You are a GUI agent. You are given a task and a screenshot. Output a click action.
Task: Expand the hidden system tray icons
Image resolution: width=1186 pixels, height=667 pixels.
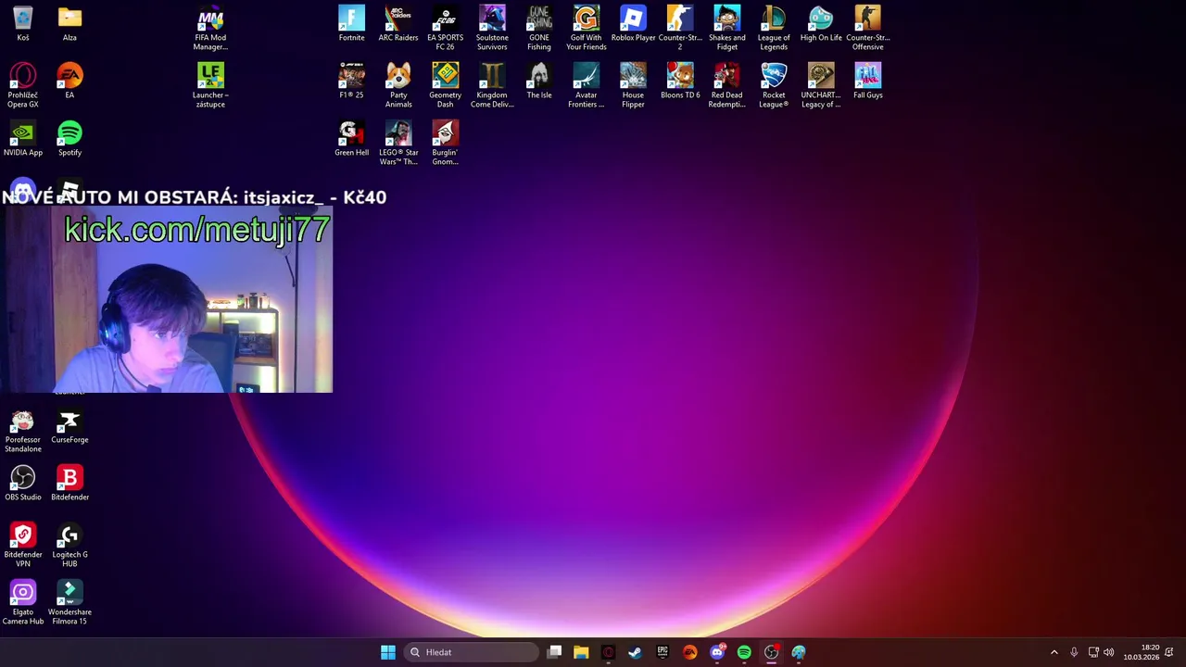[1054, 652]
